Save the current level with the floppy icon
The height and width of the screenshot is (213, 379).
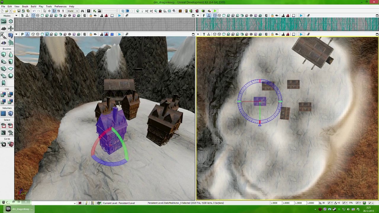[19, 11]
